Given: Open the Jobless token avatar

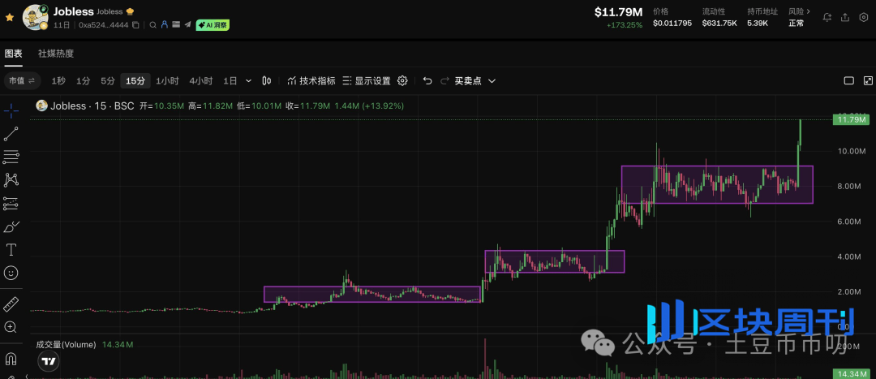Looking at the screenshot, I should (35, 17).
